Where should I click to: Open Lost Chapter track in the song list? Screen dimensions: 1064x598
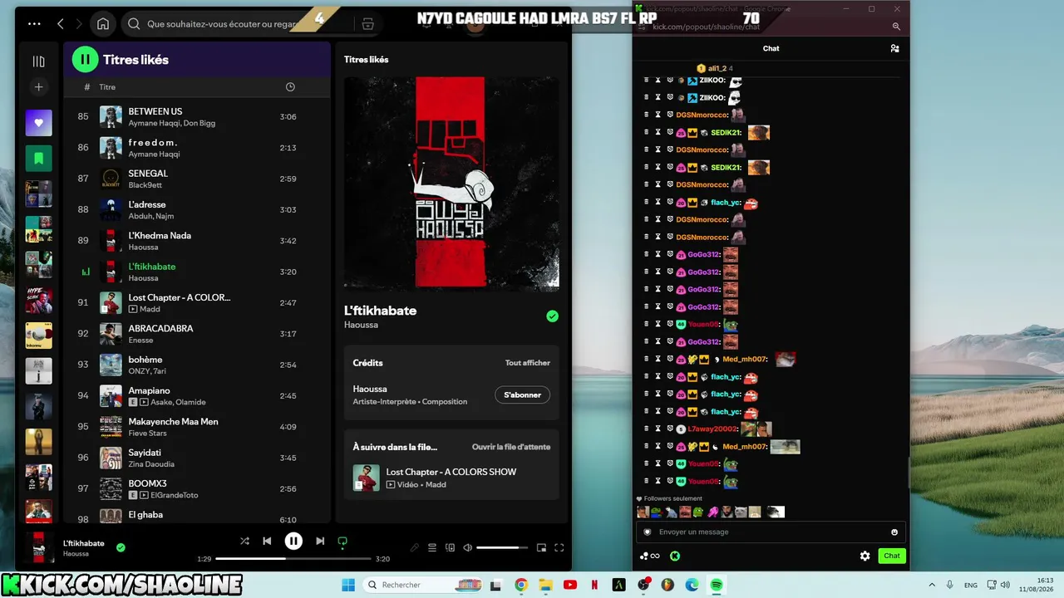(x=197, y=303)
